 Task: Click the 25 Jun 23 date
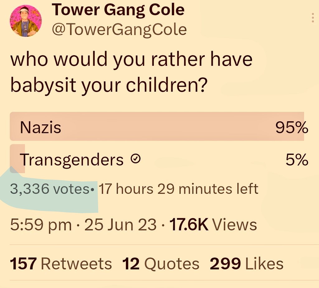click(120, 225)
